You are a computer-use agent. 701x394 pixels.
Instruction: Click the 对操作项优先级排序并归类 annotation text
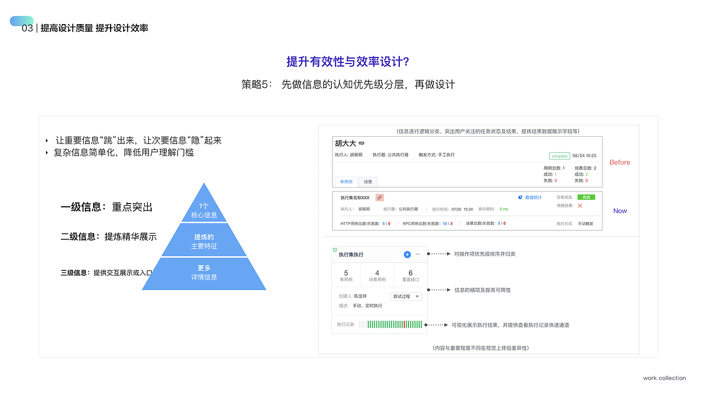[485, 254]
